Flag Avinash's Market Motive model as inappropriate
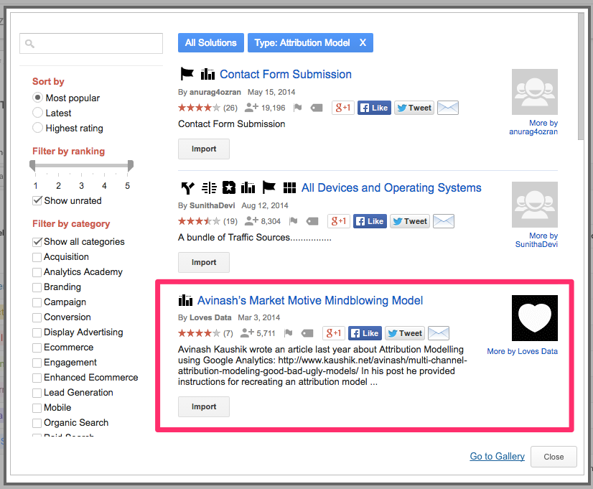593x489 pixels. (288, 332)
